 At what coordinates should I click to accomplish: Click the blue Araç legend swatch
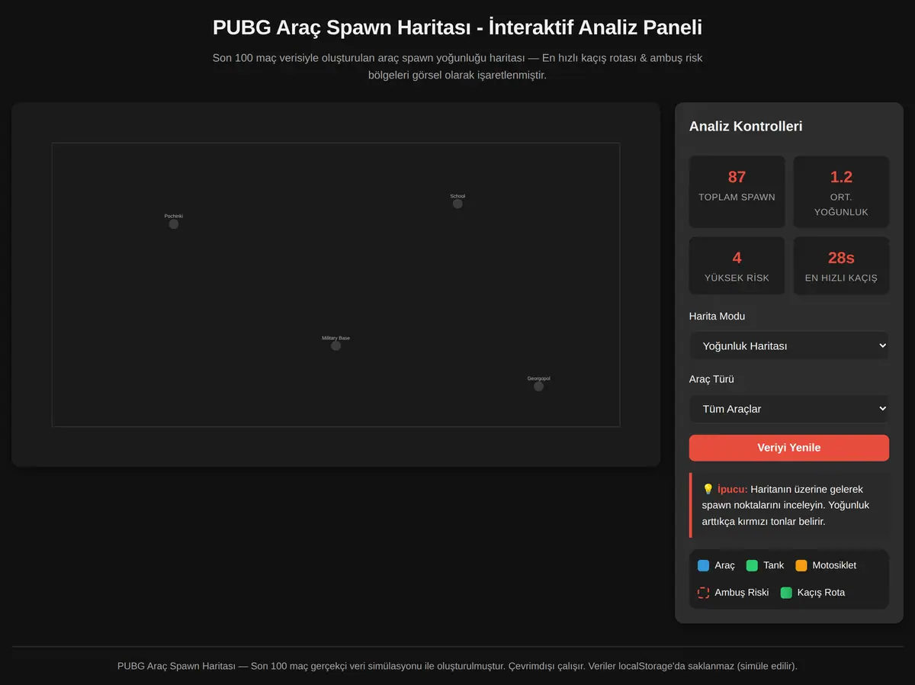[703, 565]
